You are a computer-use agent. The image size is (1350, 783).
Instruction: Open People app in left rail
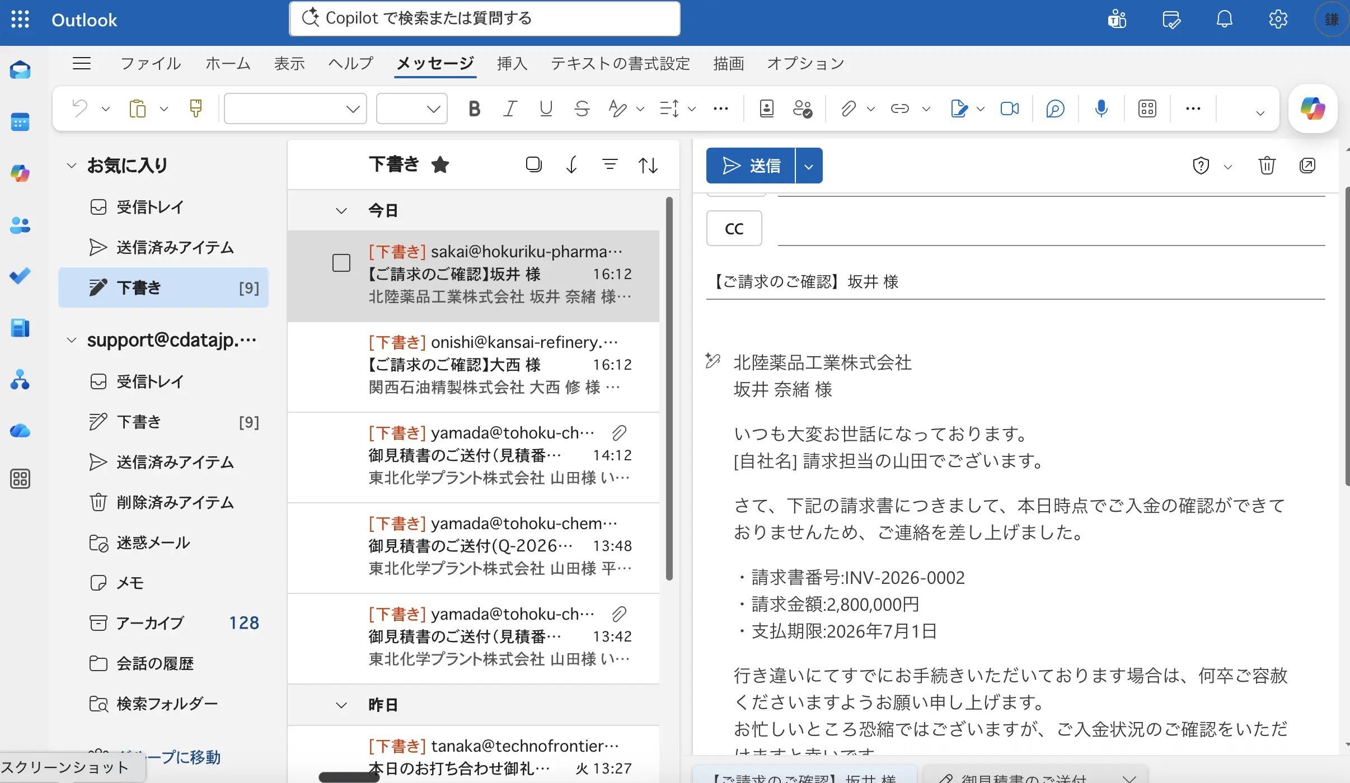click(x=20, y=225)
